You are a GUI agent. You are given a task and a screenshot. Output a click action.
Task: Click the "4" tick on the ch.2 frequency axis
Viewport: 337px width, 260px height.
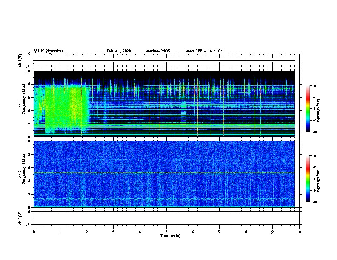(29, 181)
